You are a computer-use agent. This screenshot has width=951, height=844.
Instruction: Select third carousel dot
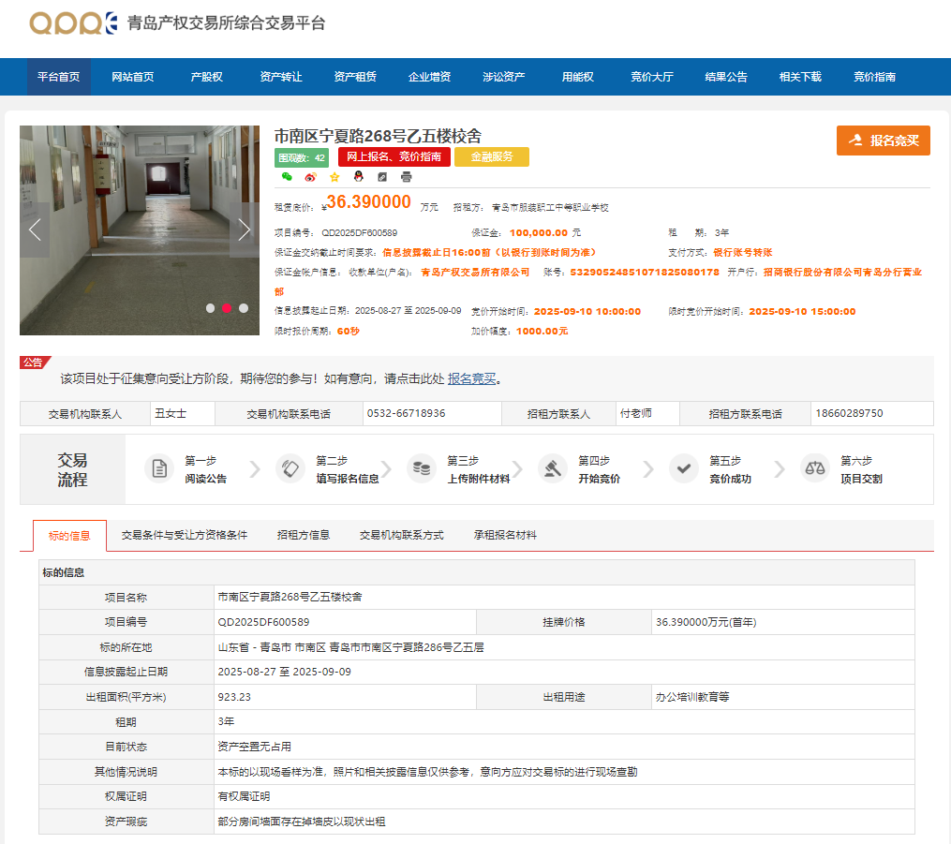click(x=244, y=308)
